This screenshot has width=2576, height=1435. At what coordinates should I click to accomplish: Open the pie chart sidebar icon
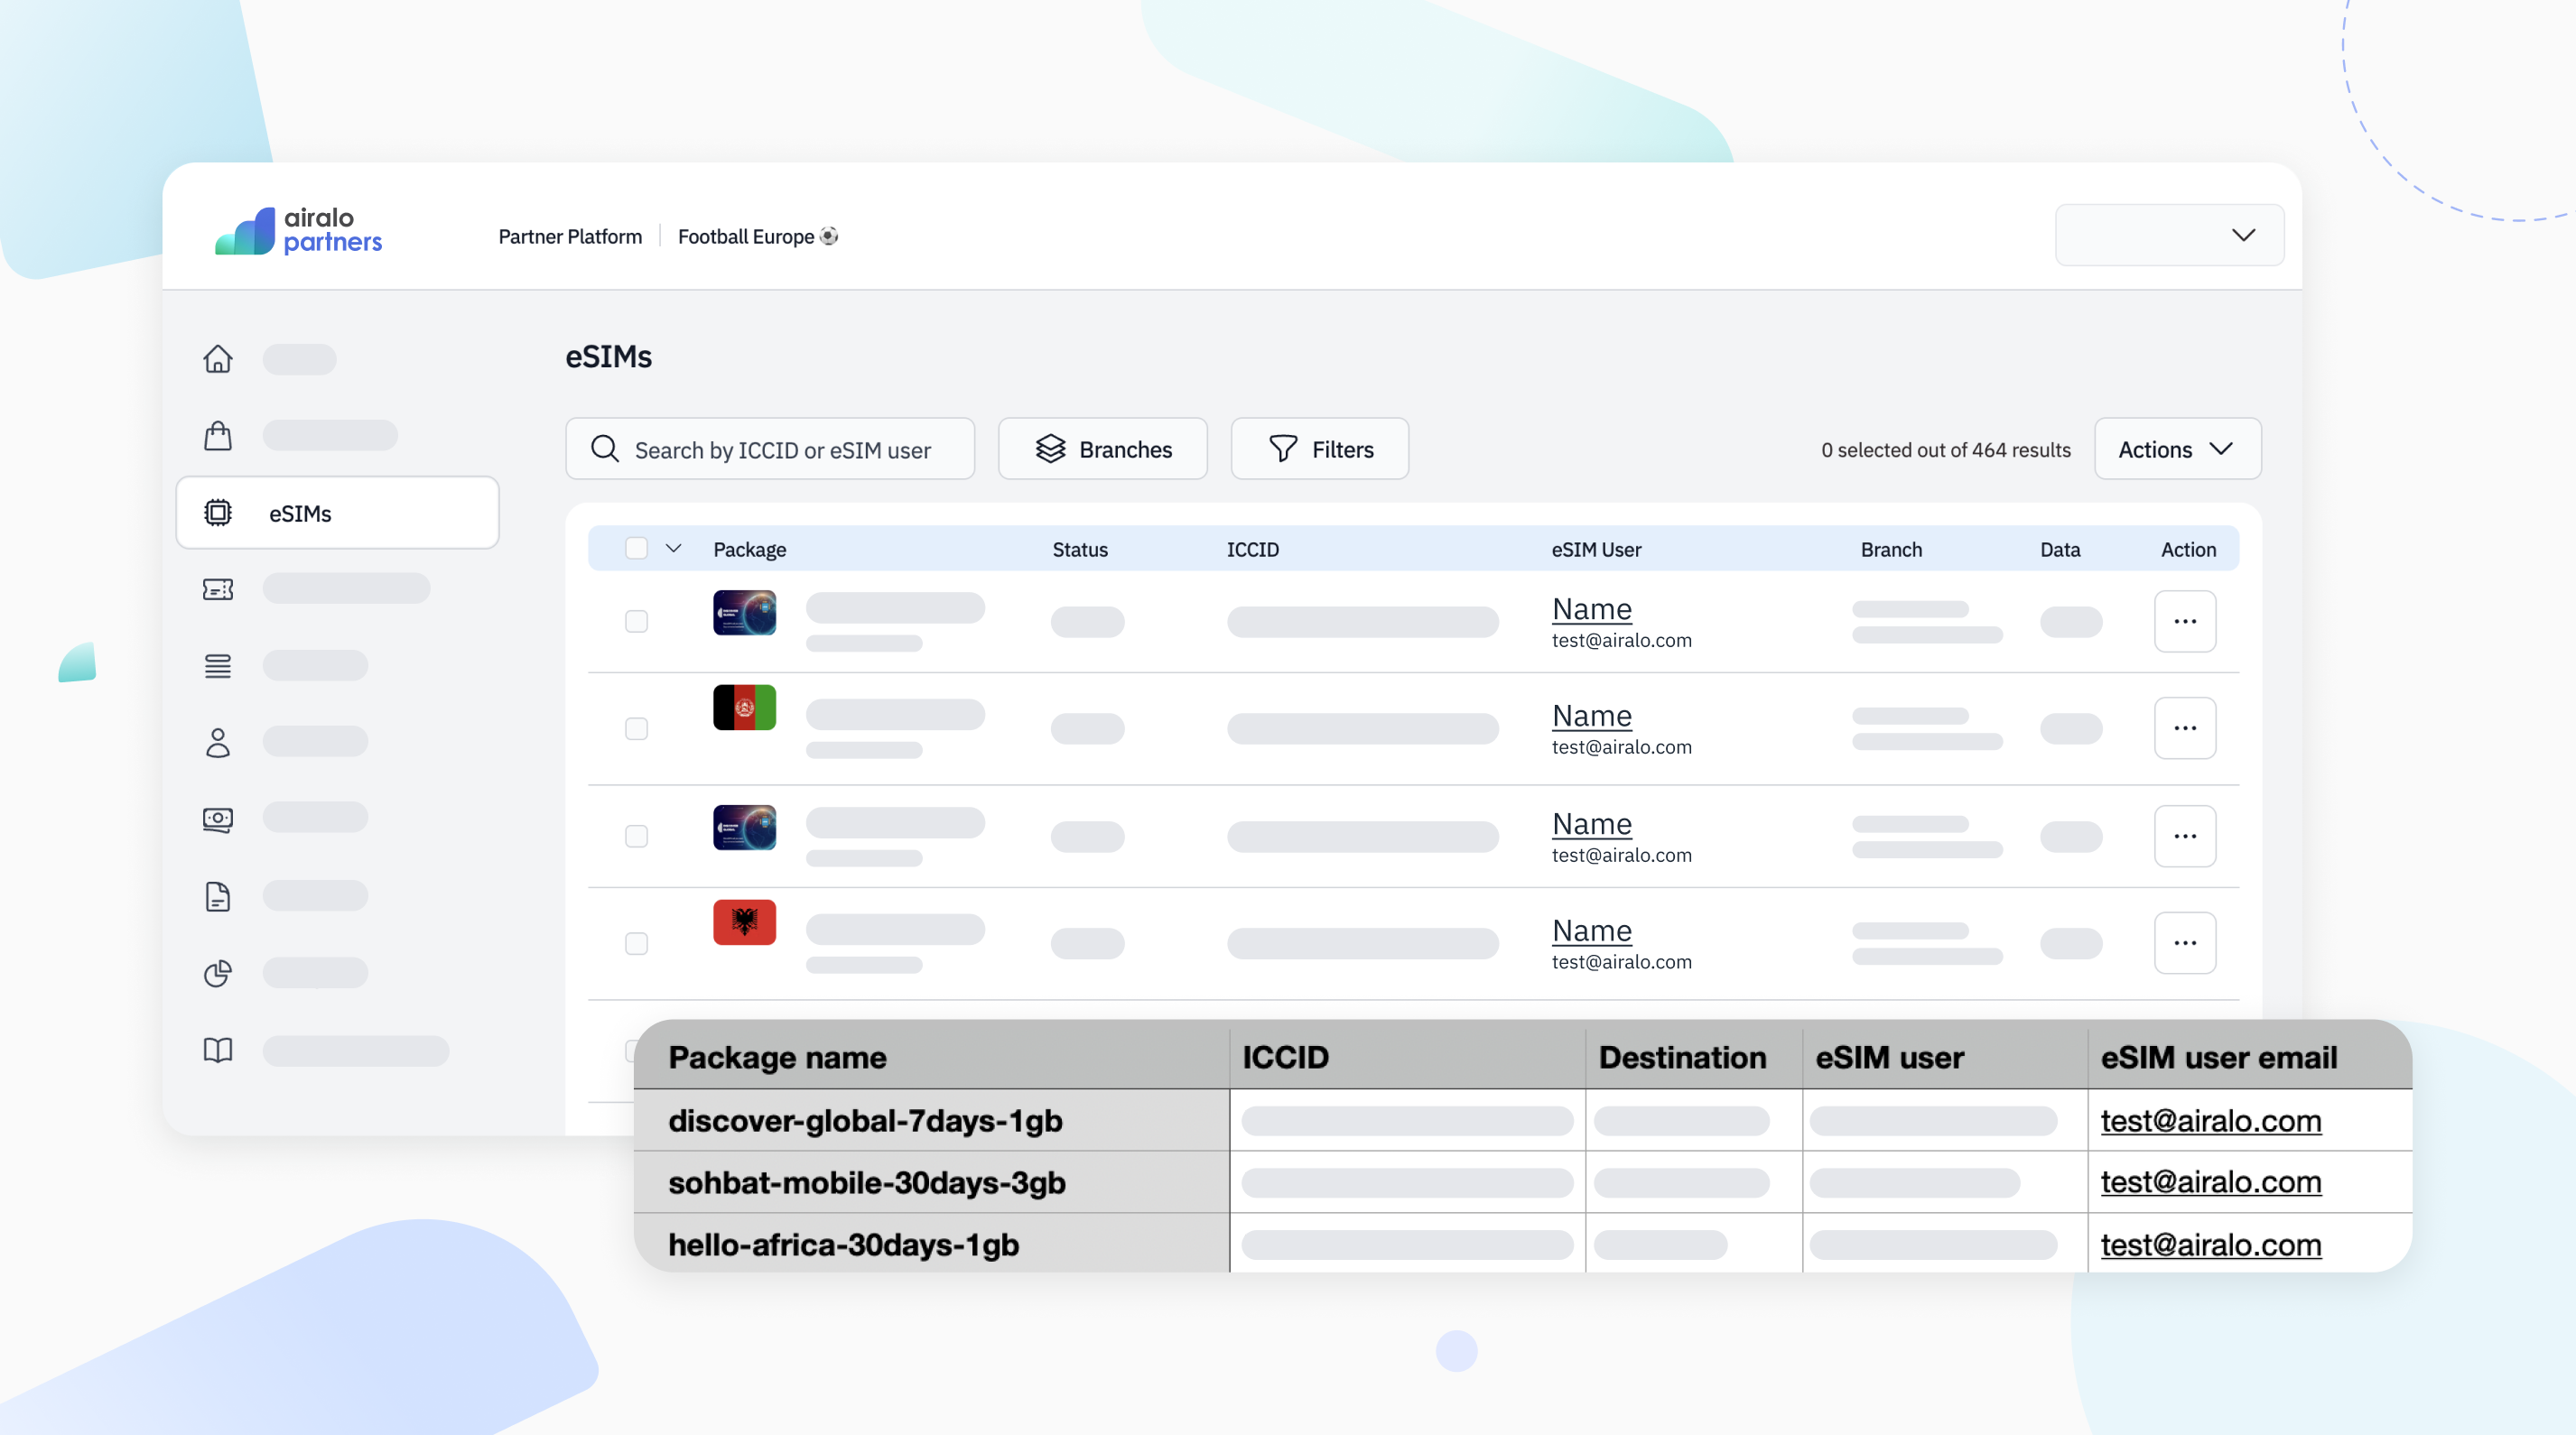(x=218, y=973)
